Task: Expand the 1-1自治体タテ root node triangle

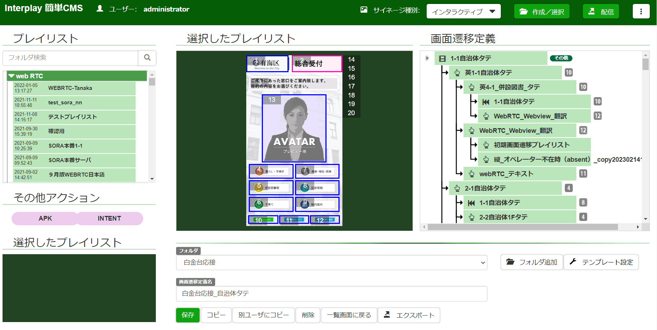Action: pyautogui.click(x=427, y=58)
